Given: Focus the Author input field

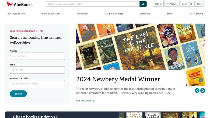Looking at the screenshot, I should click(37, 56).
